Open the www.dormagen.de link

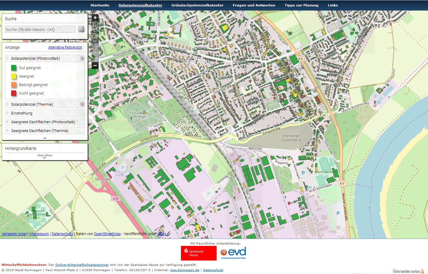(185, 270)
